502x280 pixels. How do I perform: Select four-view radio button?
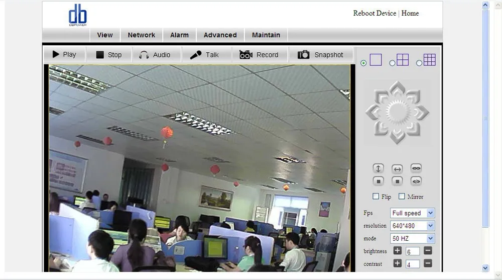point(392,63)
